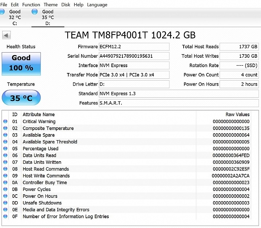Click the disk title TEAM TM8FP4001T 1024.2 GB

coord(130,35)
